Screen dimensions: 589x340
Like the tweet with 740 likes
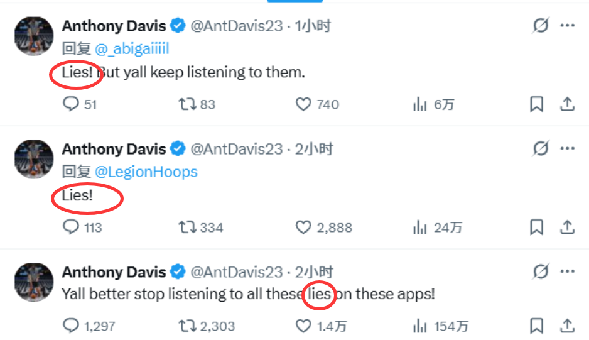303,104
